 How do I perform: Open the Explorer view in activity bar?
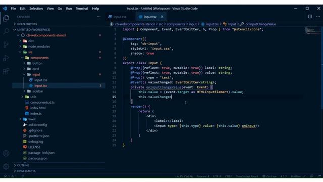6,18
